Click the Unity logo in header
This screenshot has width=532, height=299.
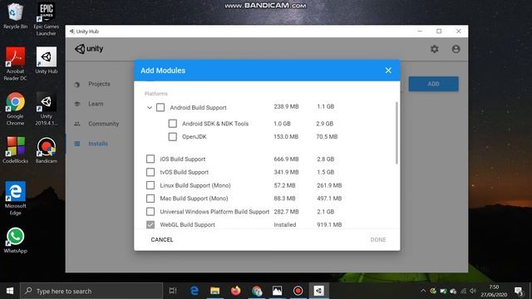[x=89, y=49]
